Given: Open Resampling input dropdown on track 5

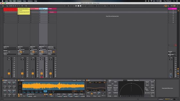Looking at the screenshot, I should pyautogui.click(x=52, y=48).
